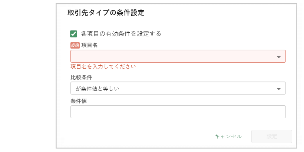Click the 取引先タイプの条件設定 dialog title

coord(106,13)
